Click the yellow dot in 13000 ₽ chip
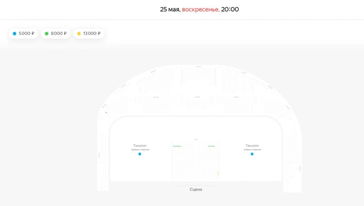364x206 pixels. coord(79,34)
